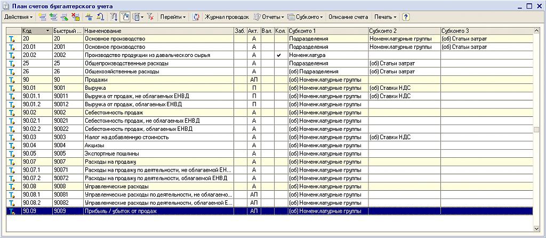The height and width of the screenshot is (238, 546).
Task: Click the add new account icon
Action: 42,17
